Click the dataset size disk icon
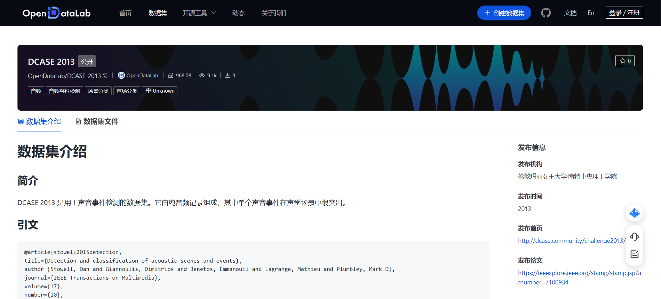The height and width of the screenshot is (299, 661). [x=171, y=75]
